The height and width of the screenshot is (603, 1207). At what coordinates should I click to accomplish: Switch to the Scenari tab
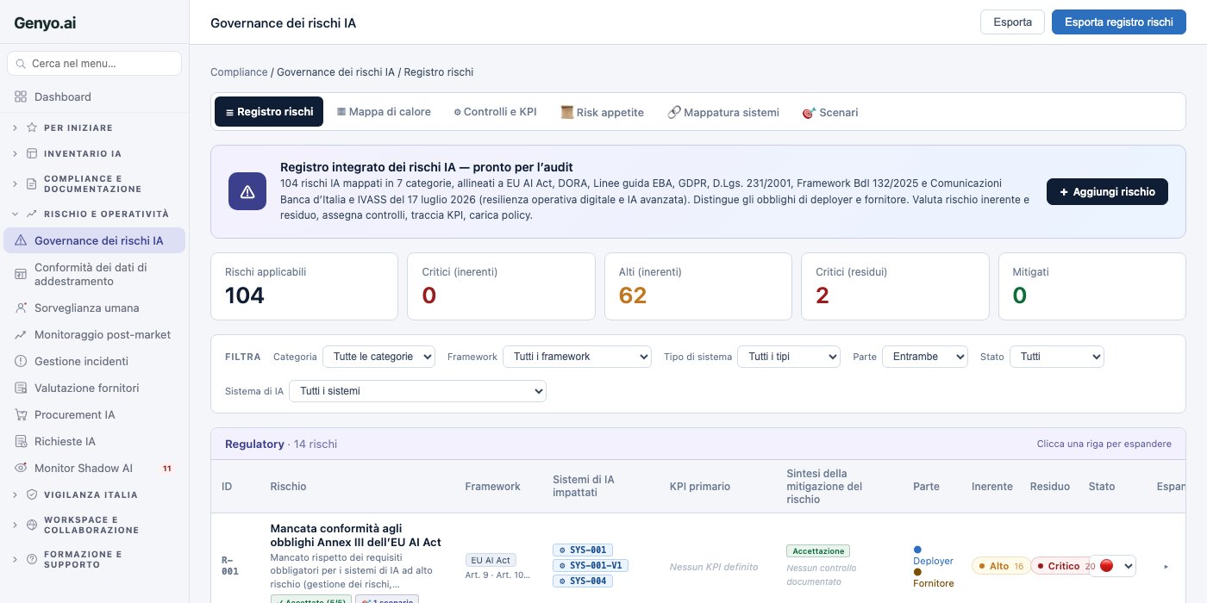pos(830,112)
